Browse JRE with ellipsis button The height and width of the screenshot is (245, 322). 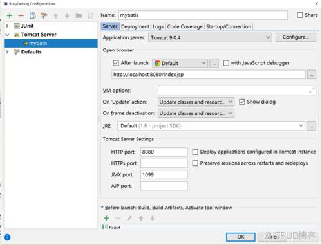(x=311, y=126)
